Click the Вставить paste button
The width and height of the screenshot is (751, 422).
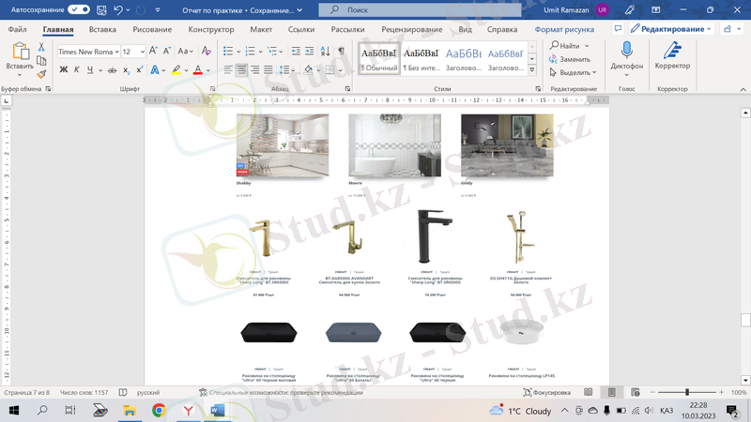[20, 59]
